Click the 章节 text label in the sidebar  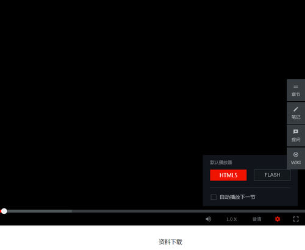coord(296,95)
